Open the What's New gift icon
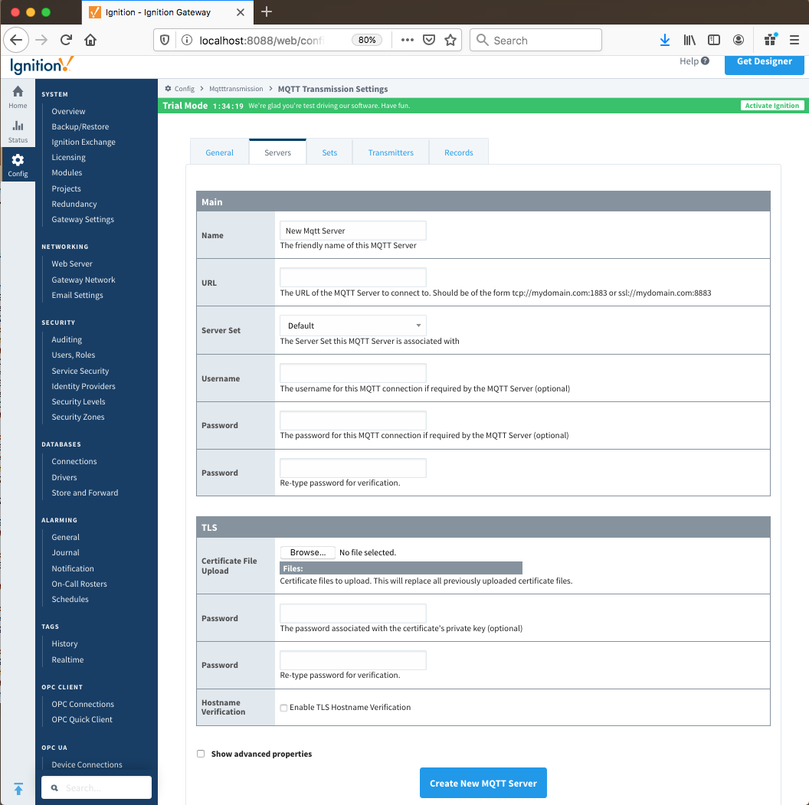Image resolution: width=809 pixels, height=805 pixels. coord(771,40)
